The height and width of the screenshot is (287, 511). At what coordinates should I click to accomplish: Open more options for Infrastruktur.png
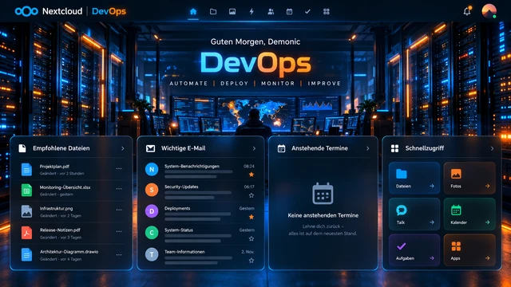(x=119, y=210)
